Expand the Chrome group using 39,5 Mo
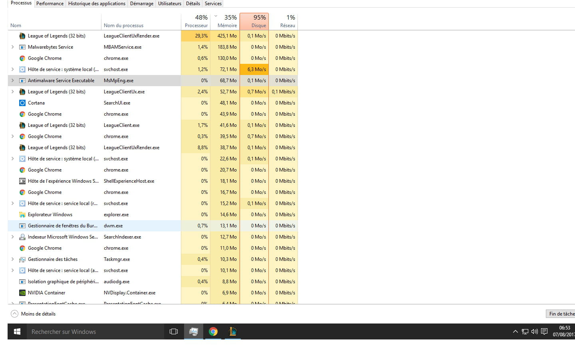 pos(12,136)
